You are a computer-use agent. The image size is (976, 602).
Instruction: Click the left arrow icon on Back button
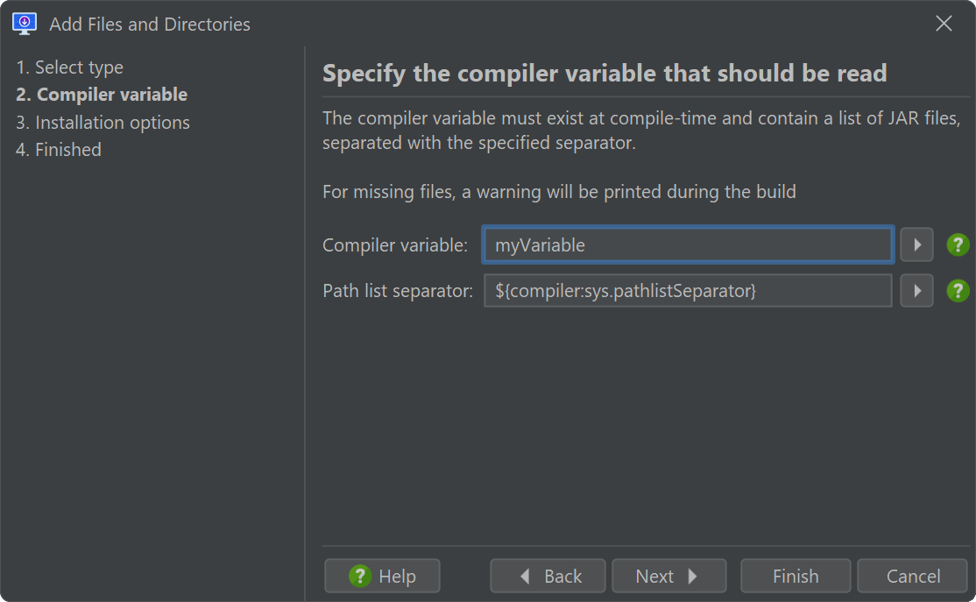pos(525,576)
